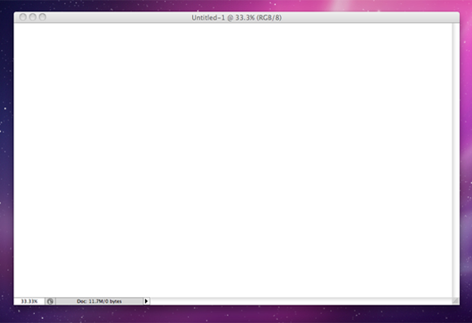The width and height of the screenshot is (472, 323).
Task: Zoom the Untitled-1 window using third button
Action: (x=43, y=17)
